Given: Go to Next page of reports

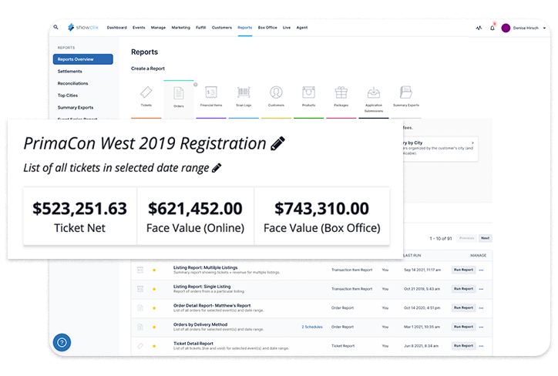Looking at the screenshot, I should pos(486,239).
